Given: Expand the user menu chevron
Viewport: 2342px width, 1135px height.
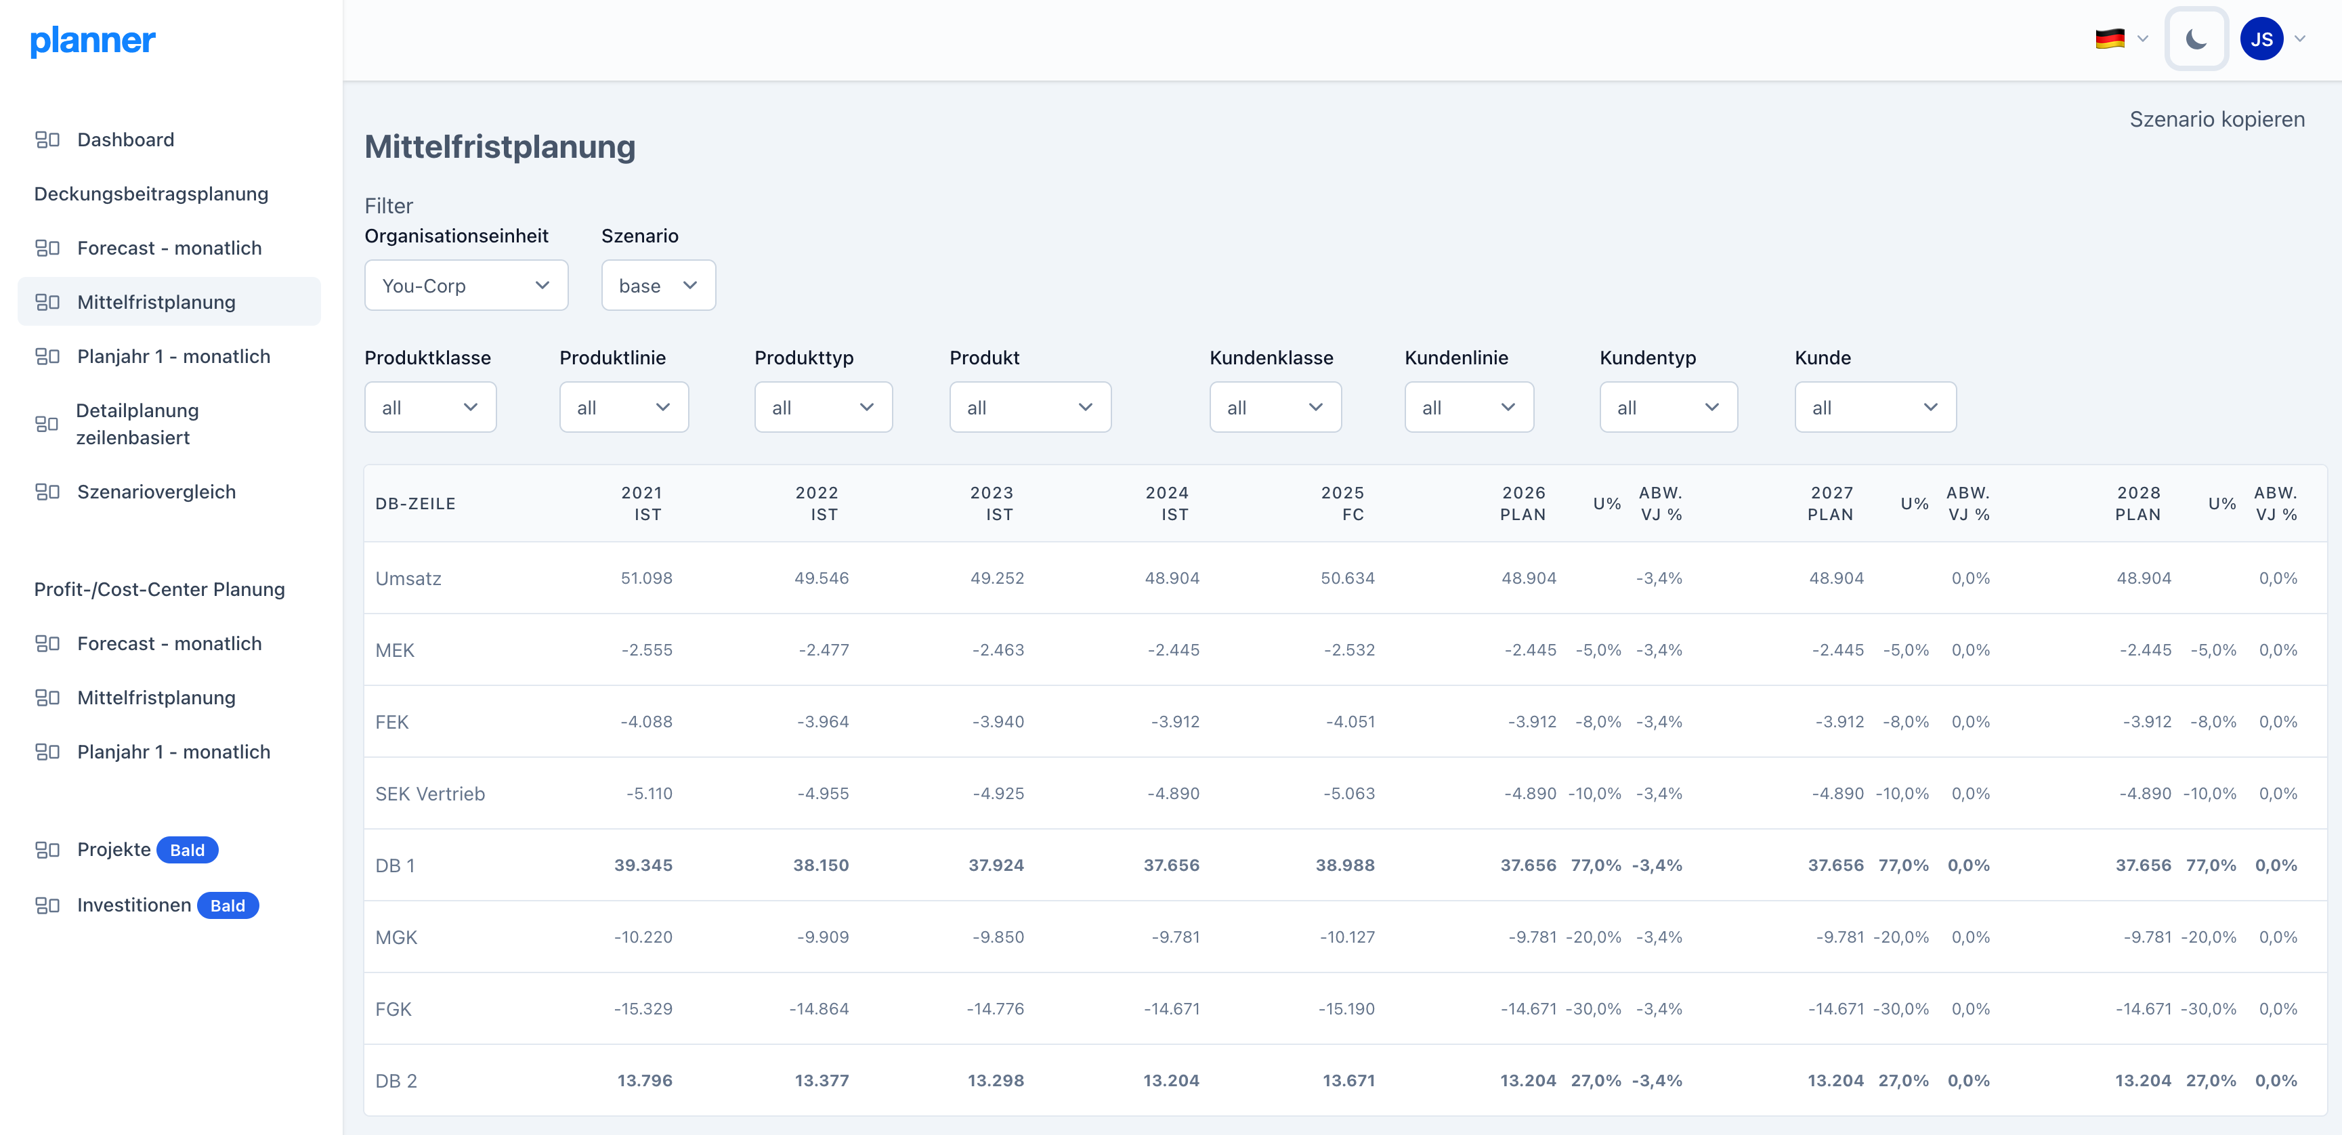Looking at the screenshot, I should click(x=2301, y=39).
